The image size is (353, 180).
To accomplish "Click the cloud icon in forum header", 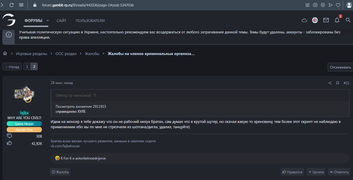I will pos(304,20).
